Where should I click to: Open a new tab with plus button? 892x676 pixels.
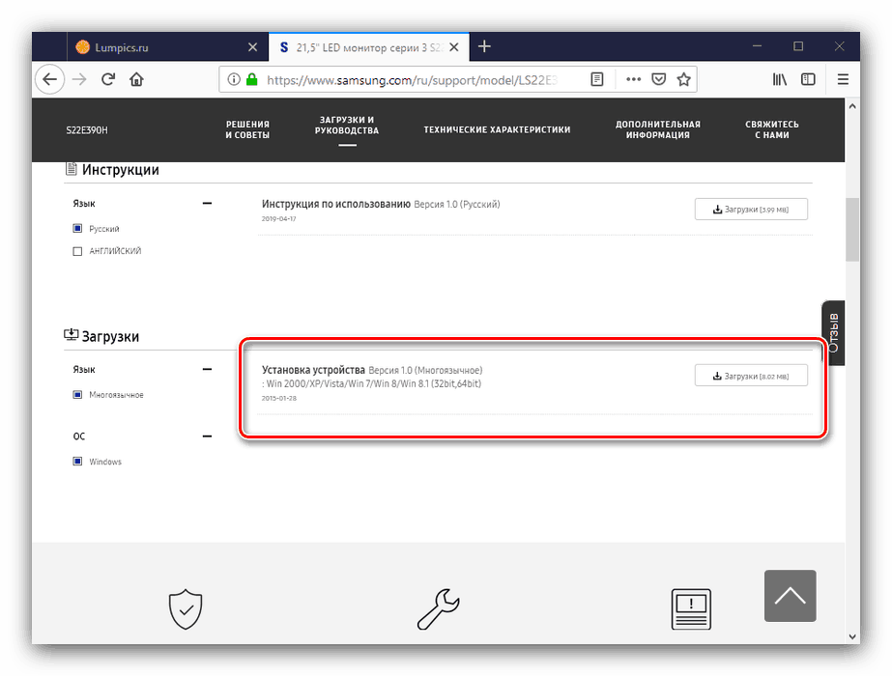(484, 46)
